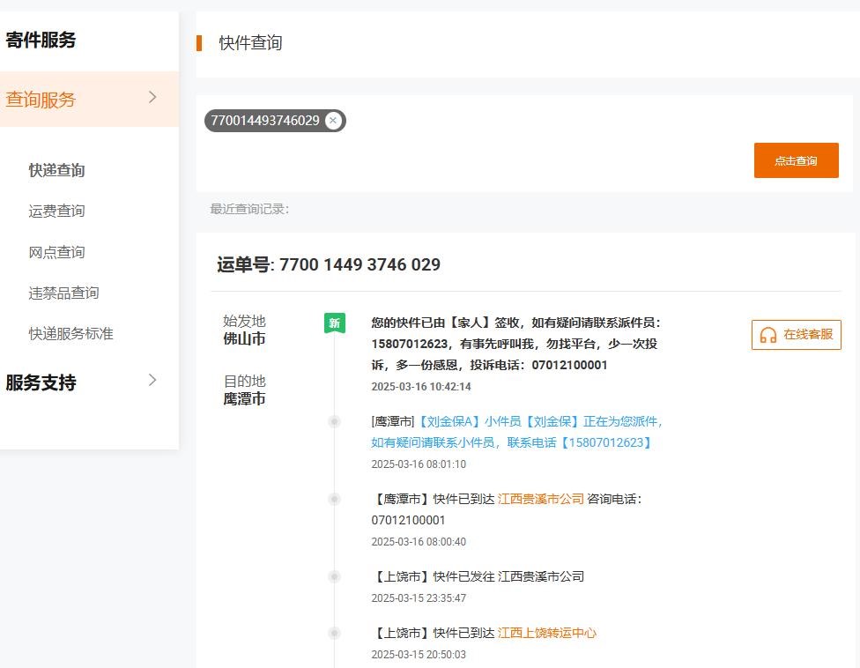Remove the tracking number tag 770014493746029
The width and height of the screenshot is (860, 668).
(333, 121)
